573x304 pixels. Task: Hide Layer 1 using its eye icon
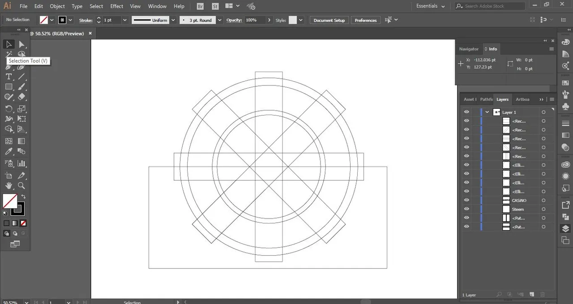click(466, 112)
